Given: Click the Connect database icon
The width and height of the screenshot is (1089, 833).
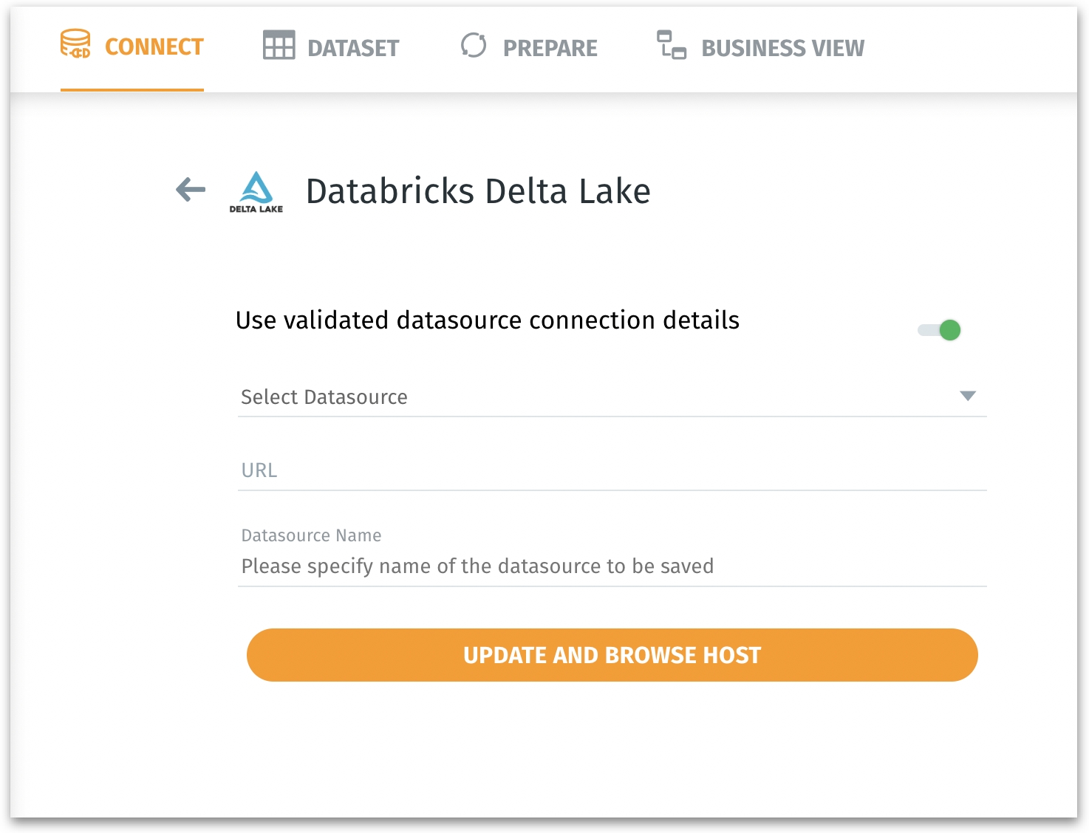Looking at the screenshot, I should point(75,44).
